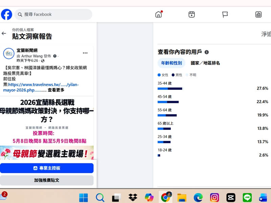Go back using the left arrow

[x=4, y=33]
